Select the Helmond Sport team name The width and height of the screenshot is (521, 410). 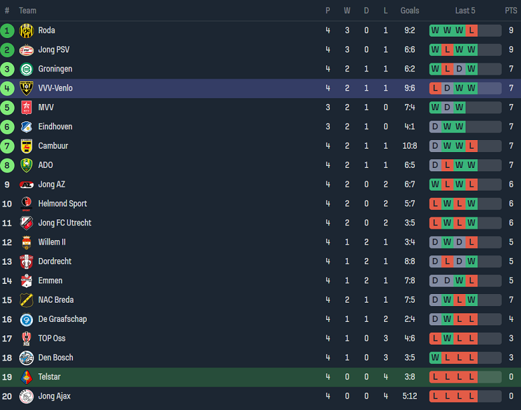pyautogui.click(x=63, y=204)
